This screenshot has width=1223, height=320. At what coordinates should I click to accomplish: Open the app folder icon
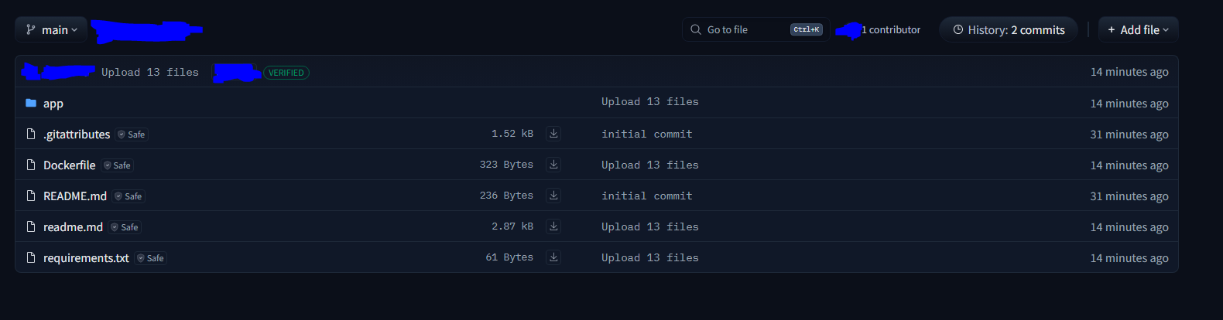point(31,103)
